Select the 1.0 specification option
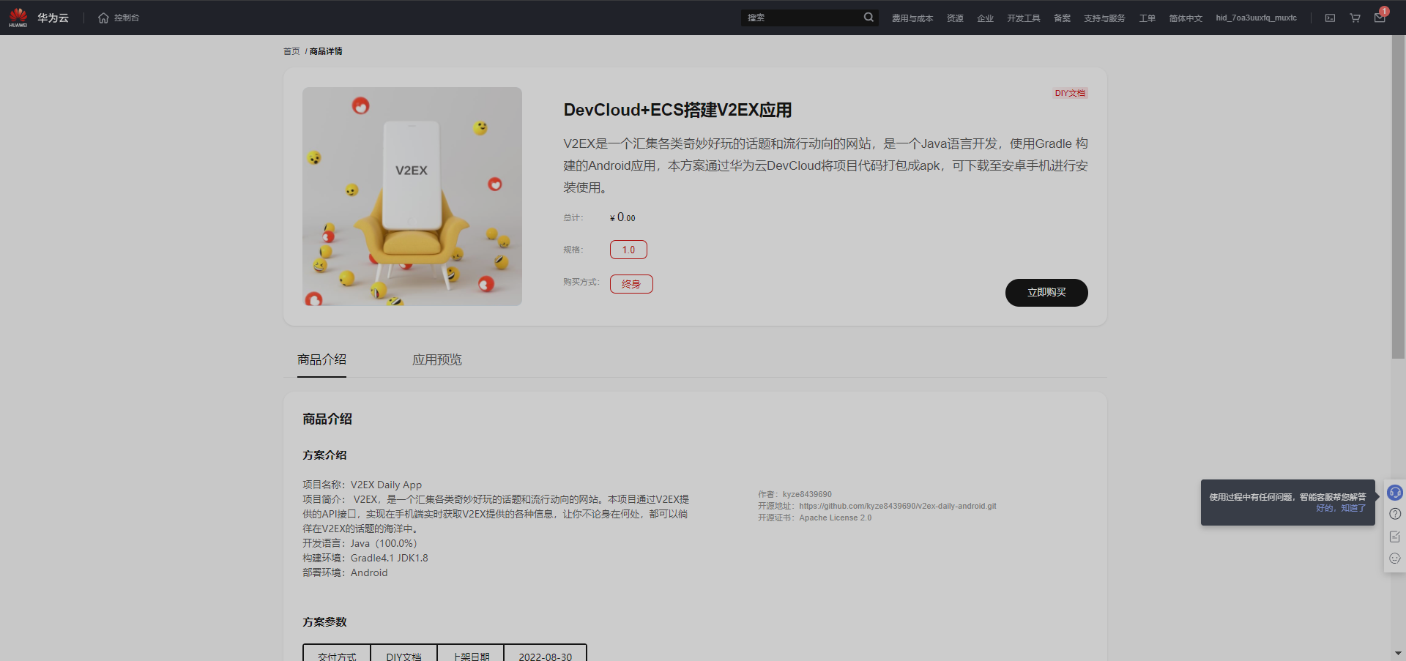The image size is (1406, 661). tap(628, 250)
